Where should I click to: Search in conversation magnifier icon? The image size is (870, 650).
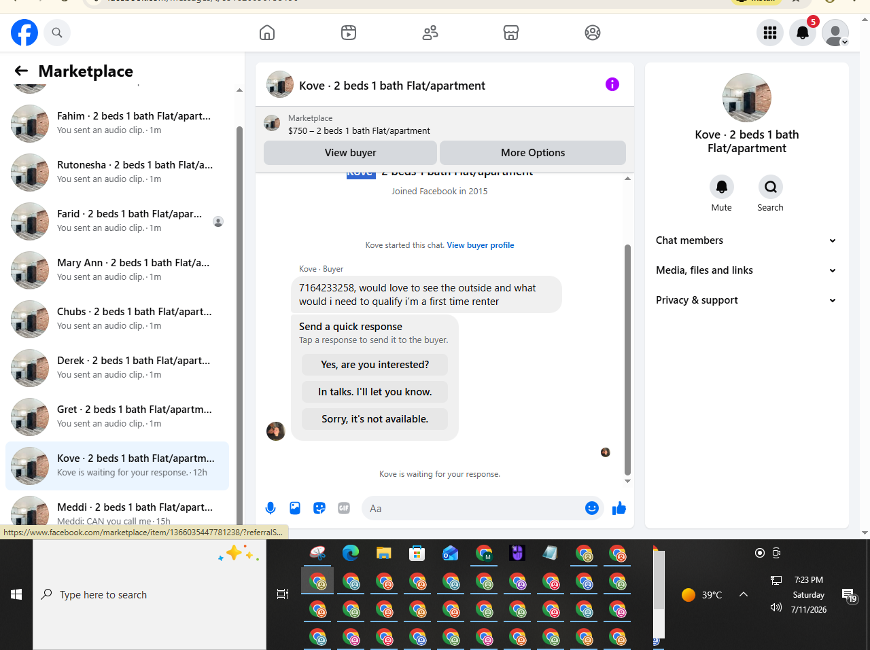point(771,187)
